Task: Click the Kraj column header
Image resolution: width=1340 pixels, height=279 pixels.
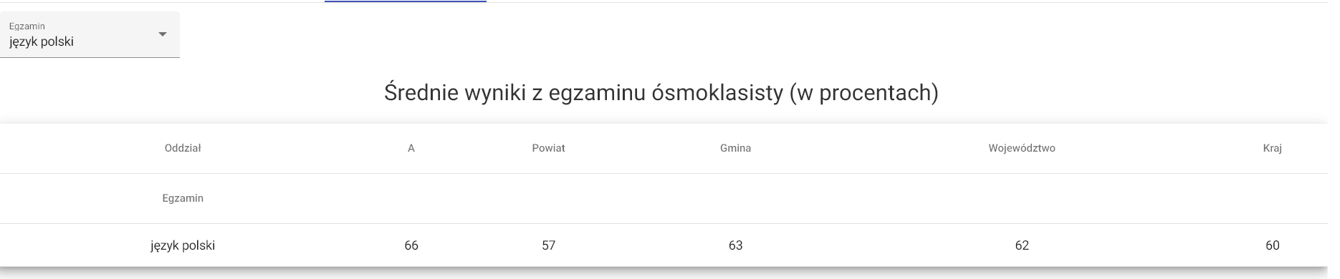Action: click(x=1273, y=148)
